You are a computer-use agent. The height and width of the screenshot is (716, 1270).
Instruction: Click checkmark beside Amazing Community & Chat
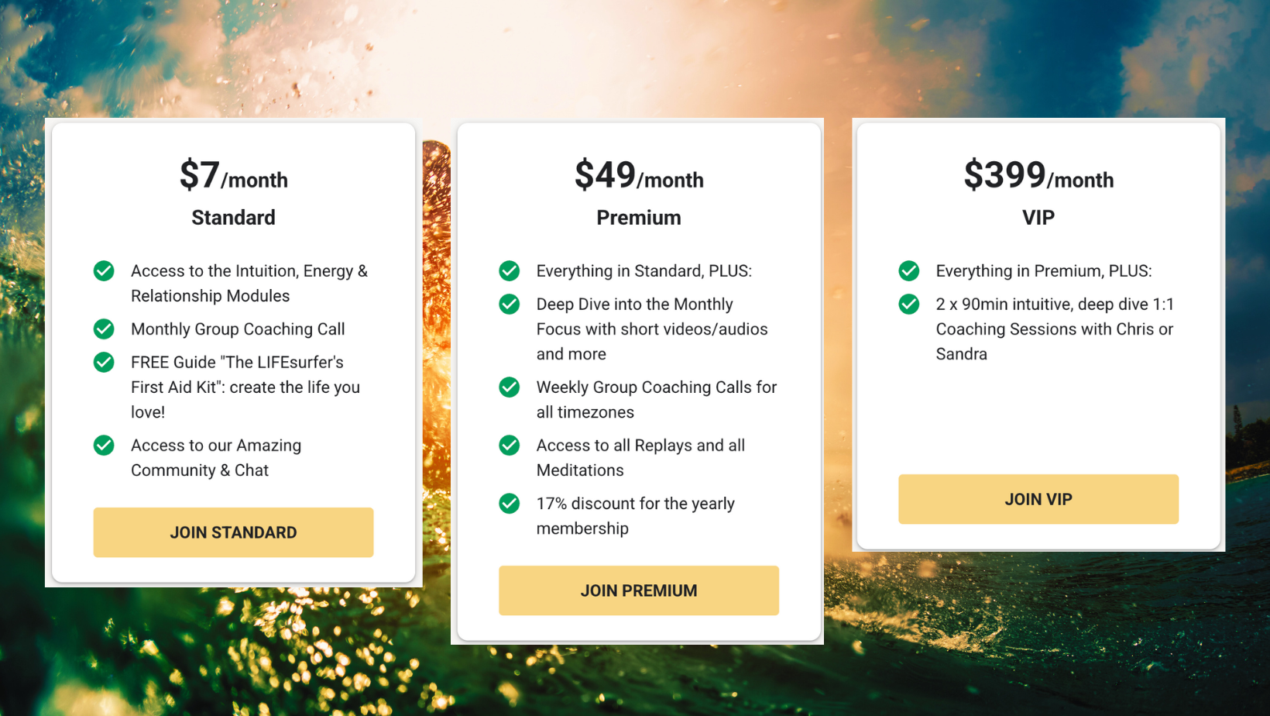pos(104,446)
